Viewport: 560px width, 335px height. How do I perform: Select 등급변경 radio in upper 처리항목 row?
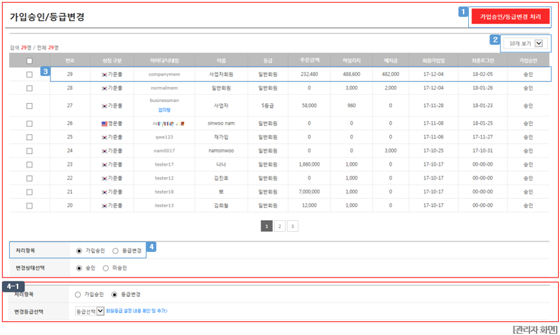(x=115, y=251)
